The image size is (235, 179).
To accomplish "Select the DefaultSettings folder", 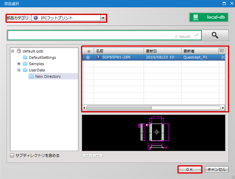I will (x=42, y=58).
